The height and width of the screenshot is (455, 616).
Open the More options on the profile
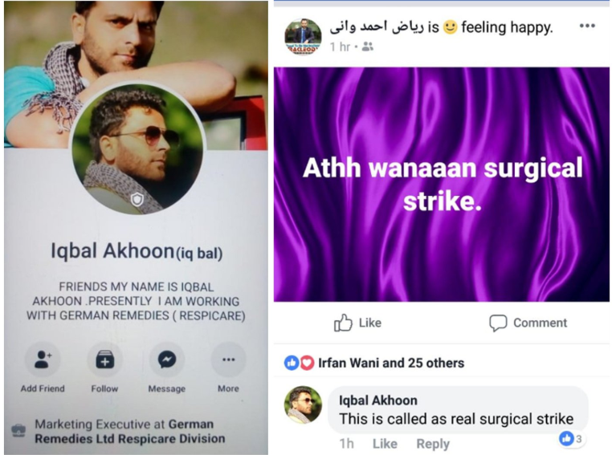[228, 360]
